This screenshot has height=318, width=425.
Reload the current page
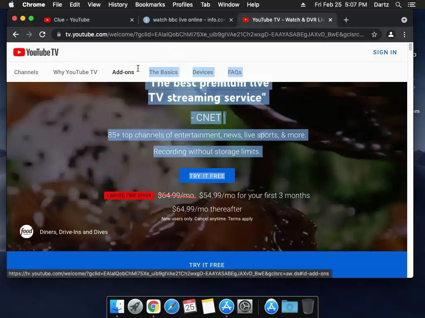coord(42,34)
